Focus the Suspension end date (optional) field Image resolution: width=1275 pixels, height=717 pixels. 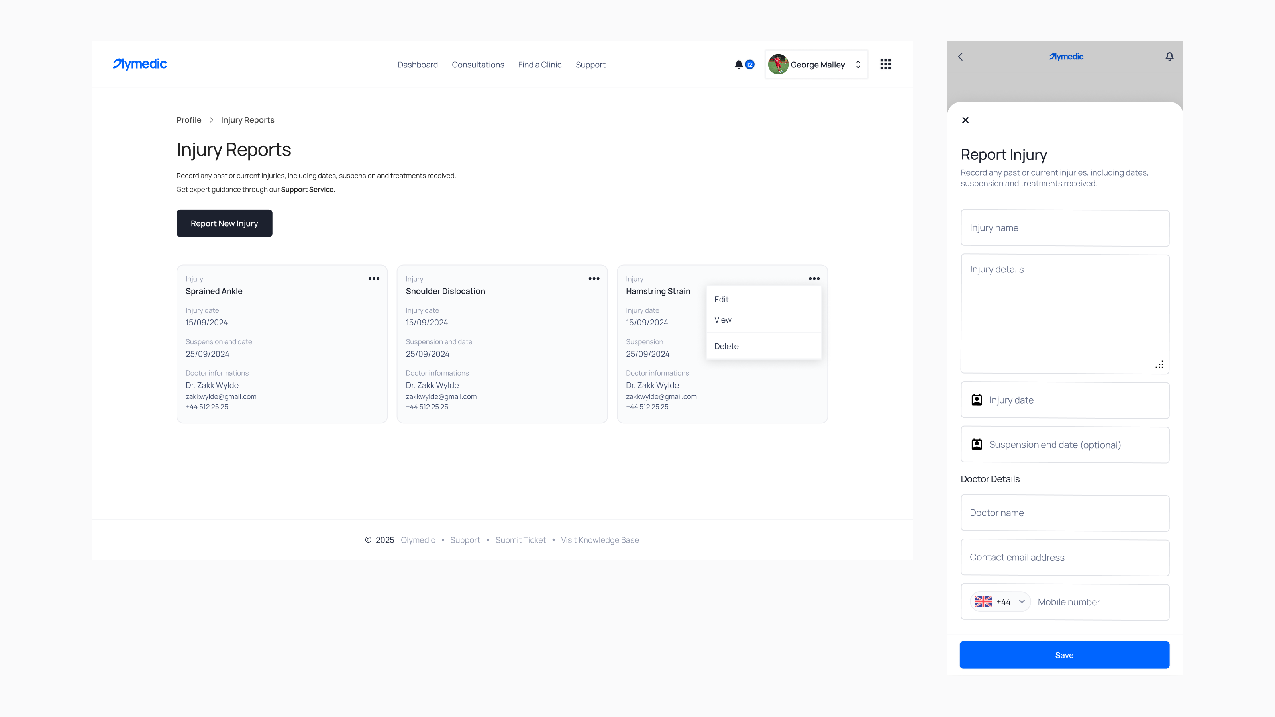[1065, 445]
